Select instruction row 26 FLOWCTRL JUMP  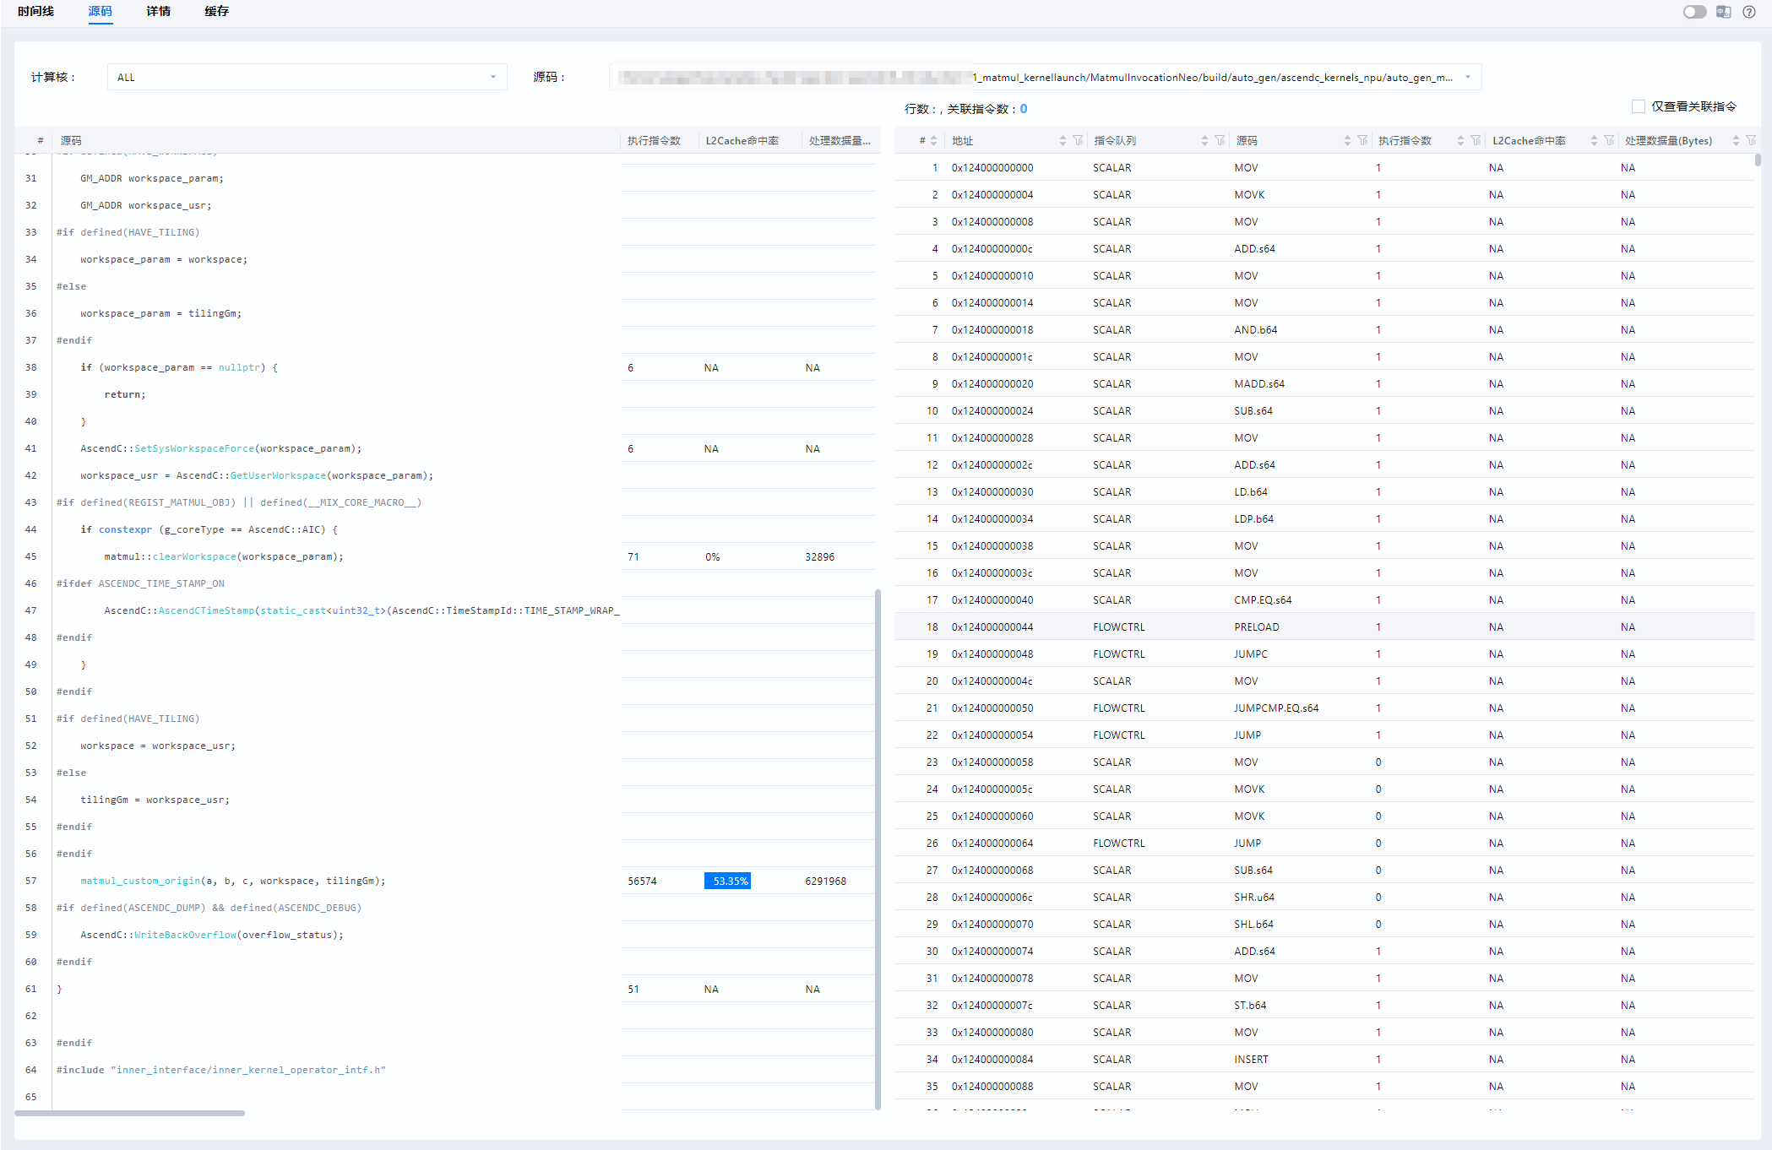tap(1324, 843)
